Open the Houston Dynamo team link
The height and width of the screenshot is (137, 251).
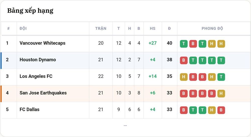pos(38,60)
